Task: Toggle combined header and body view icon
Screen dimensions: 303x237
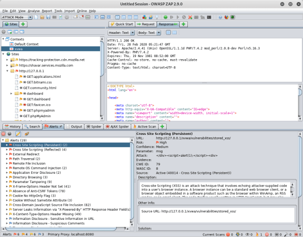Action: (168, 32)
